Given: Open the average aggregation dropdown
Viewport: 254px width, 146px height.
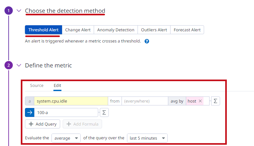Looking at the screenshot, I should (66, 138).
